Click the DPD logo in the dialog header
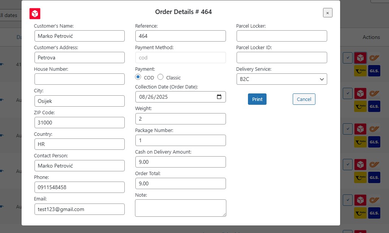389x233 pixels. (x=35, y=14)
